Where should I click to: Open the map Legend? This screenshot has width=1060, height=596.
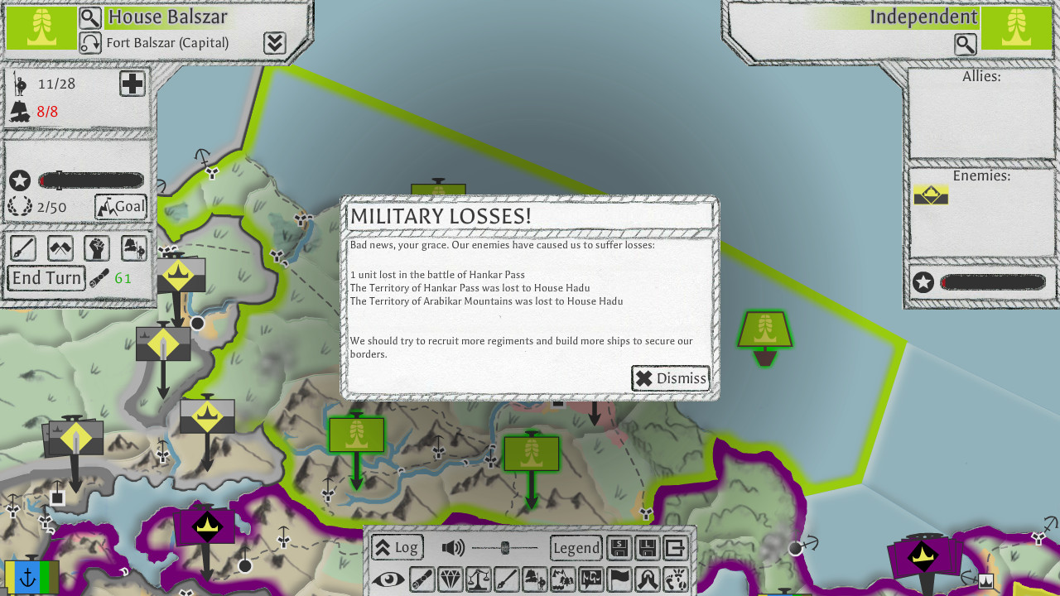pyautogui.click(x=576, y=548)
